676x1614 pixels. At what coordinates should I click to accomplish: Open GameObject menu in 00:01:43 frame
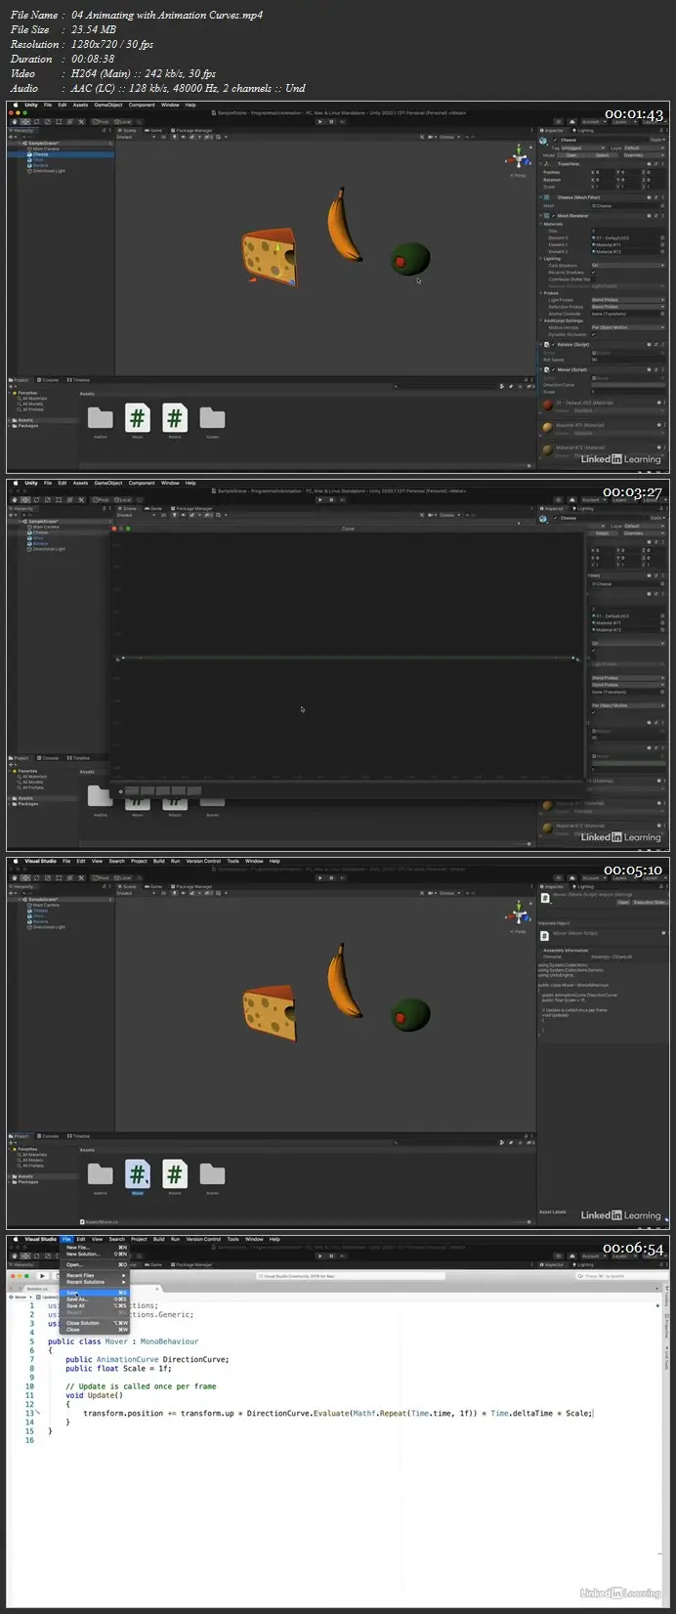(107, 105)
